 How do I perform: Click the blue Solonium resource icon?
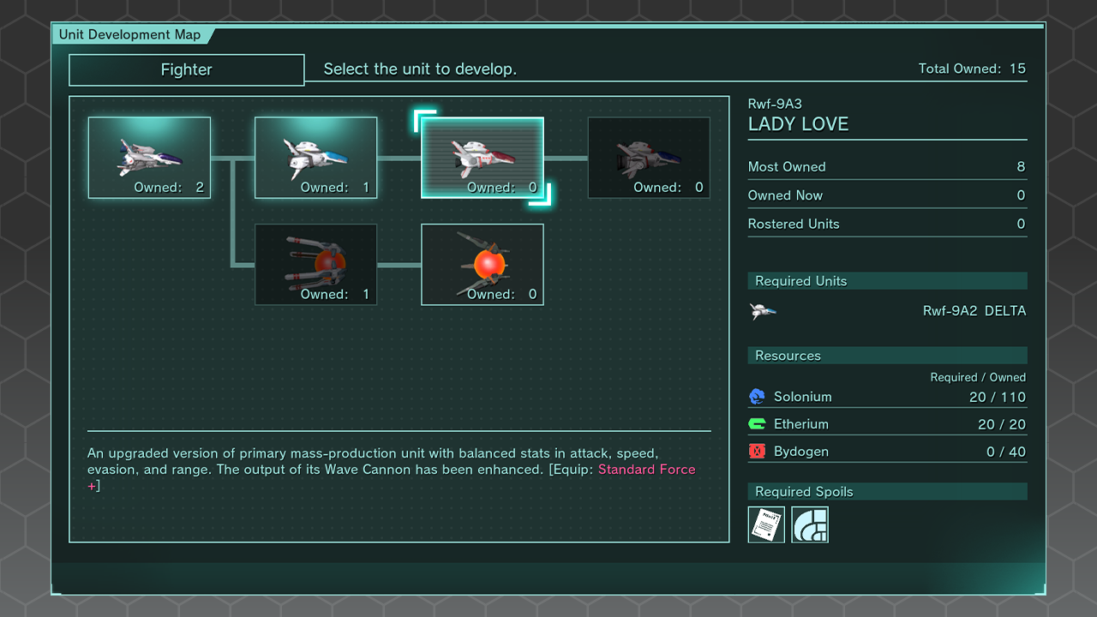click(757, 397)
